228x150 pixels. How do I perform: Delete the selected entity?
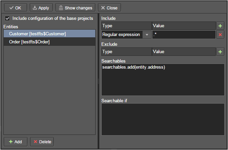(x=42, y=142)
